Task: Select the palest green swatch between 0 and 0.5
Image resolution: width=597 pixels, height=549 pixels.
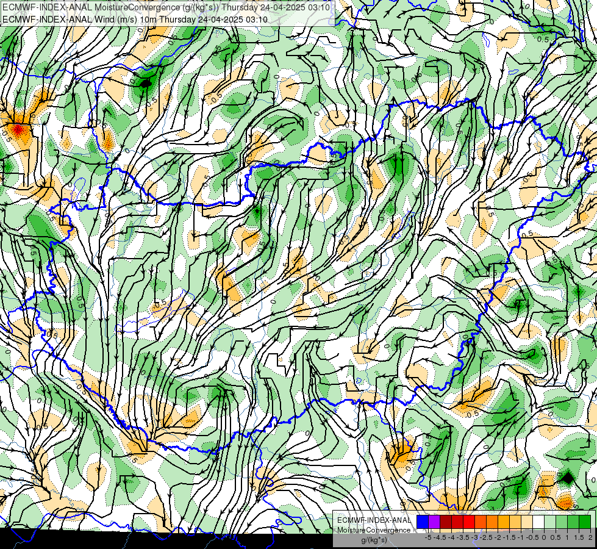Action: click(x=550, y=522)
